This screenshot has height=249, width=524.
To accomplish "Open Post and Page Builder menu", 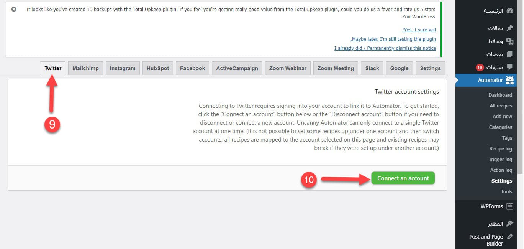I will click(x=486, y=240).
